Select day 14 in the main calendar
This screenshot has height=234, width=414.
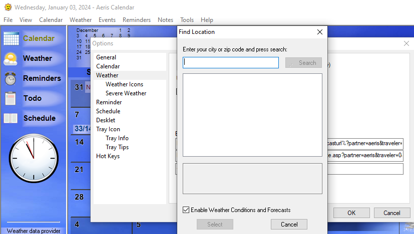click(79, 142)
